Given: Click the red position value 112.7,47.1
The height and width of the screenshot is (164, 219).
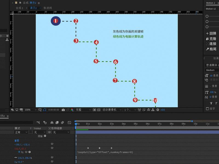Looking at the screenshot, I should pos(20,149).
